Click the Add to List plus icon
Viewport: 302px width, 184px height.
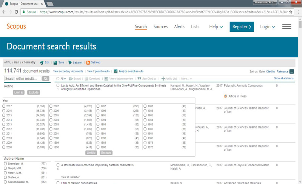pyautogui.click(x=163, y=79)
